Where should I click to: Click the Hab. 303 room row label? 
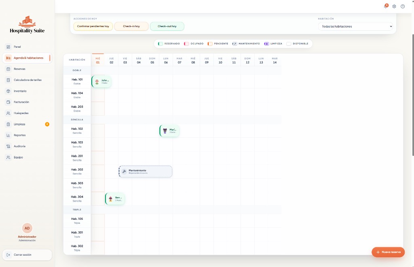(77, 185)
